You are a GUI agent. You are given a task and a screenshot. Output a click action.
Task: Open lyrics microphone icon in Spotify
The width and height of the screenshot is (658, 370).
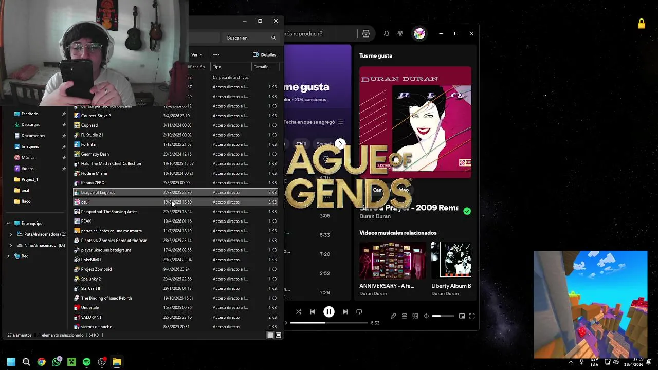[393, 316]
